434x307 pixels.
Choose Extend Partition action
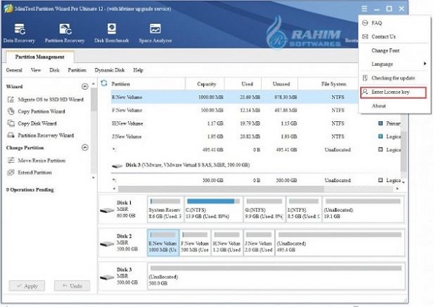pyautogui.click(x=30, y=172)
